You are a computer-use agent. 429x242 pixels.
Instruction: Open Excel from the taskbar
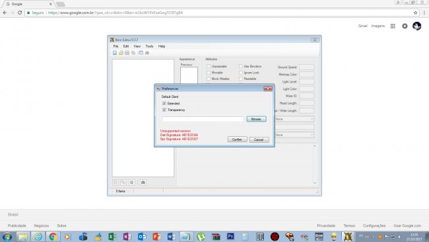112,237
